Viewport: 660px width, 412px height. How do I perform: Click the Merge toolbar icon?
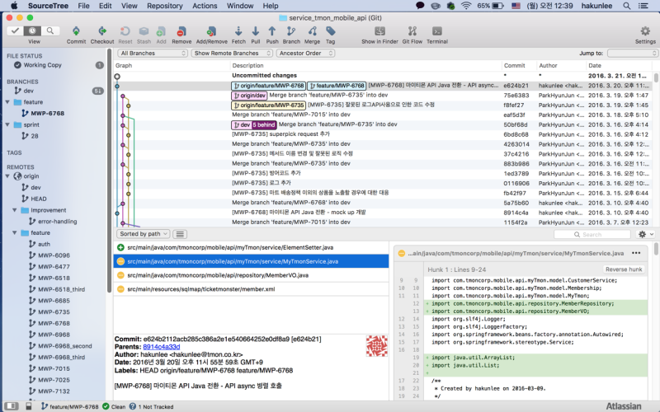[x=312, y=31]
